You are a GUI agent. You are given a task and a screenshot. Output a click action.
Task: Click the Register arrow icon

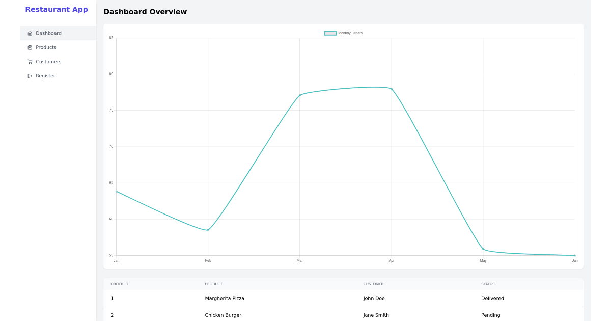pyautogui.click(x=30, y=76)
